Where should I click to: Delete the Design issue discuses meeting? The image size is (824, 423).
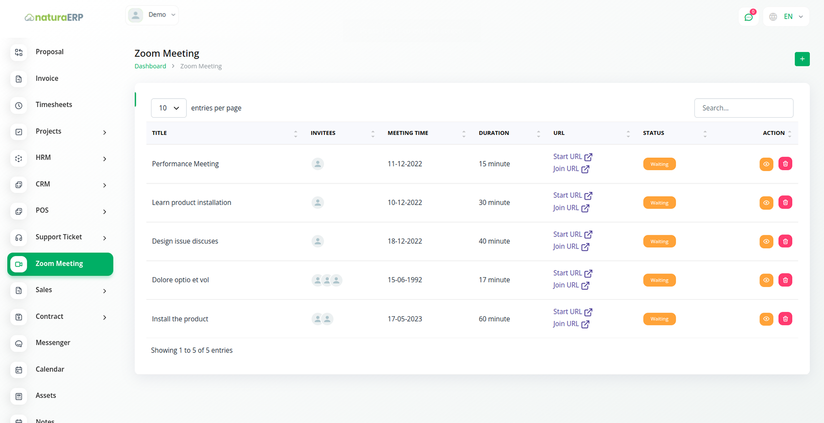(785, 241)
